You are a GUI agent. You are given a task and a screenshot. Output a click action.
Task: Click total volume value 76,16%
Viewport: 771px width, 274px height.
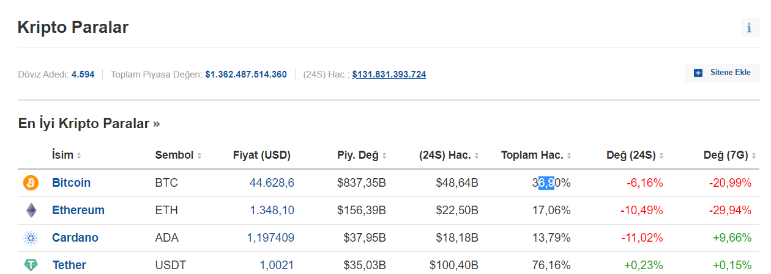[x=551, y=265]
